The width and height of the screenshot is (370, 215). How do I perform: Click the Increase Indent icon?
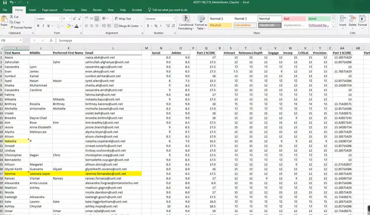point(110,26)
